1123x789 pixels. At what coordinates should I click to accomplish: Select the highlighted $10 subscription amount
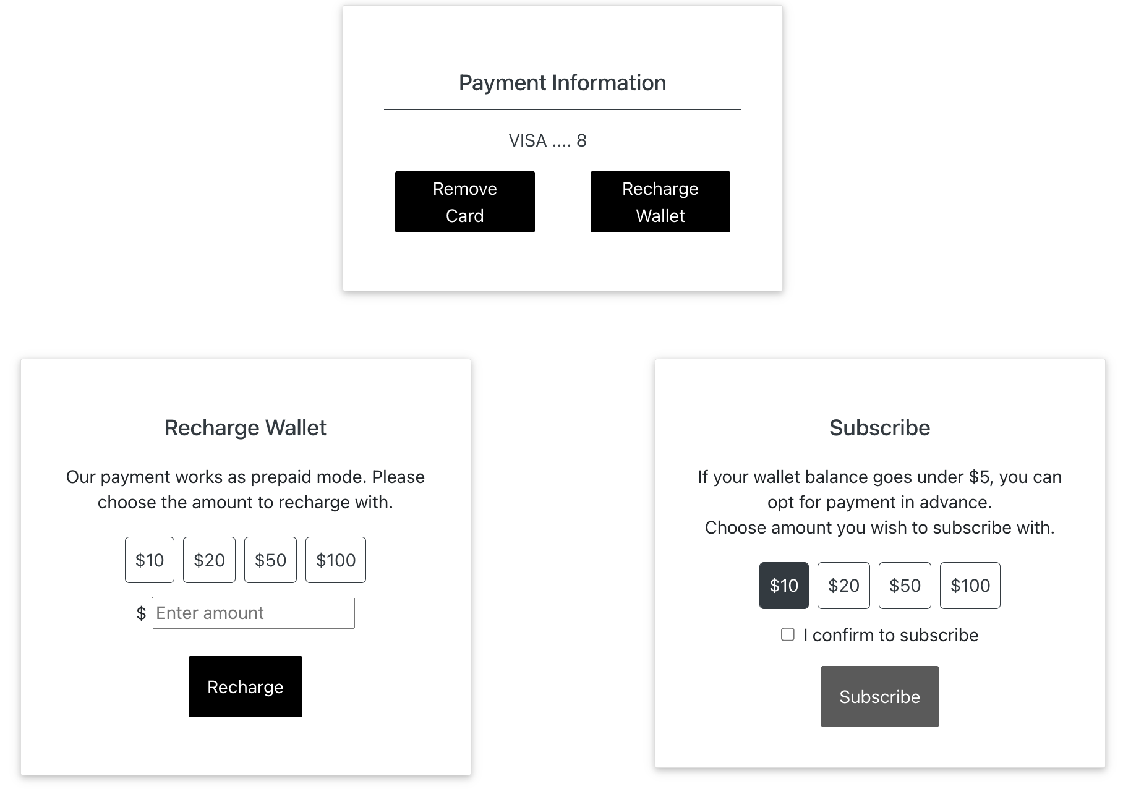click(x=784, y=585)
